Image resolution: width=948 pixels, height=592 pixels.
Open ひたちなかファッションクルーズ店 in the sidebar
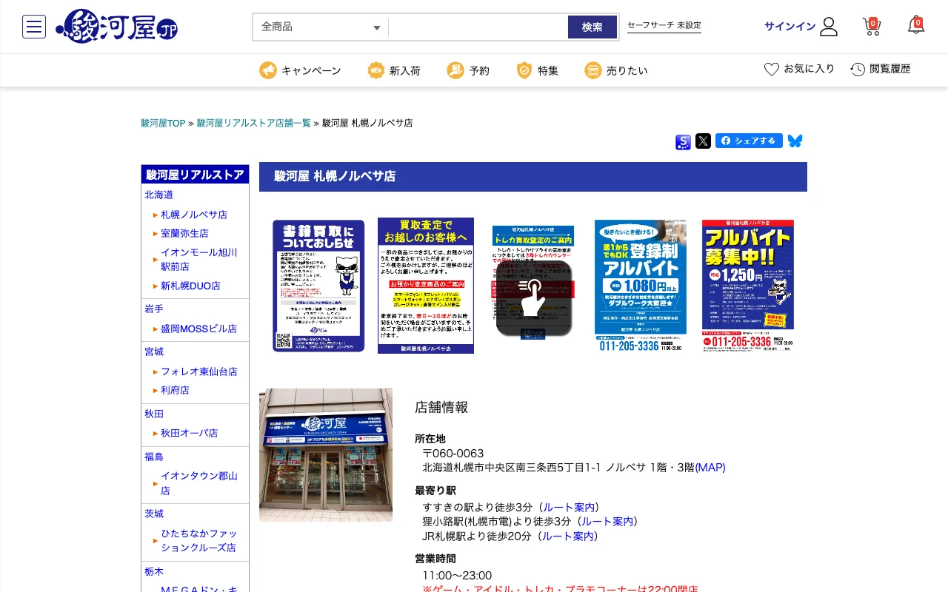click(x=199, y=541)
